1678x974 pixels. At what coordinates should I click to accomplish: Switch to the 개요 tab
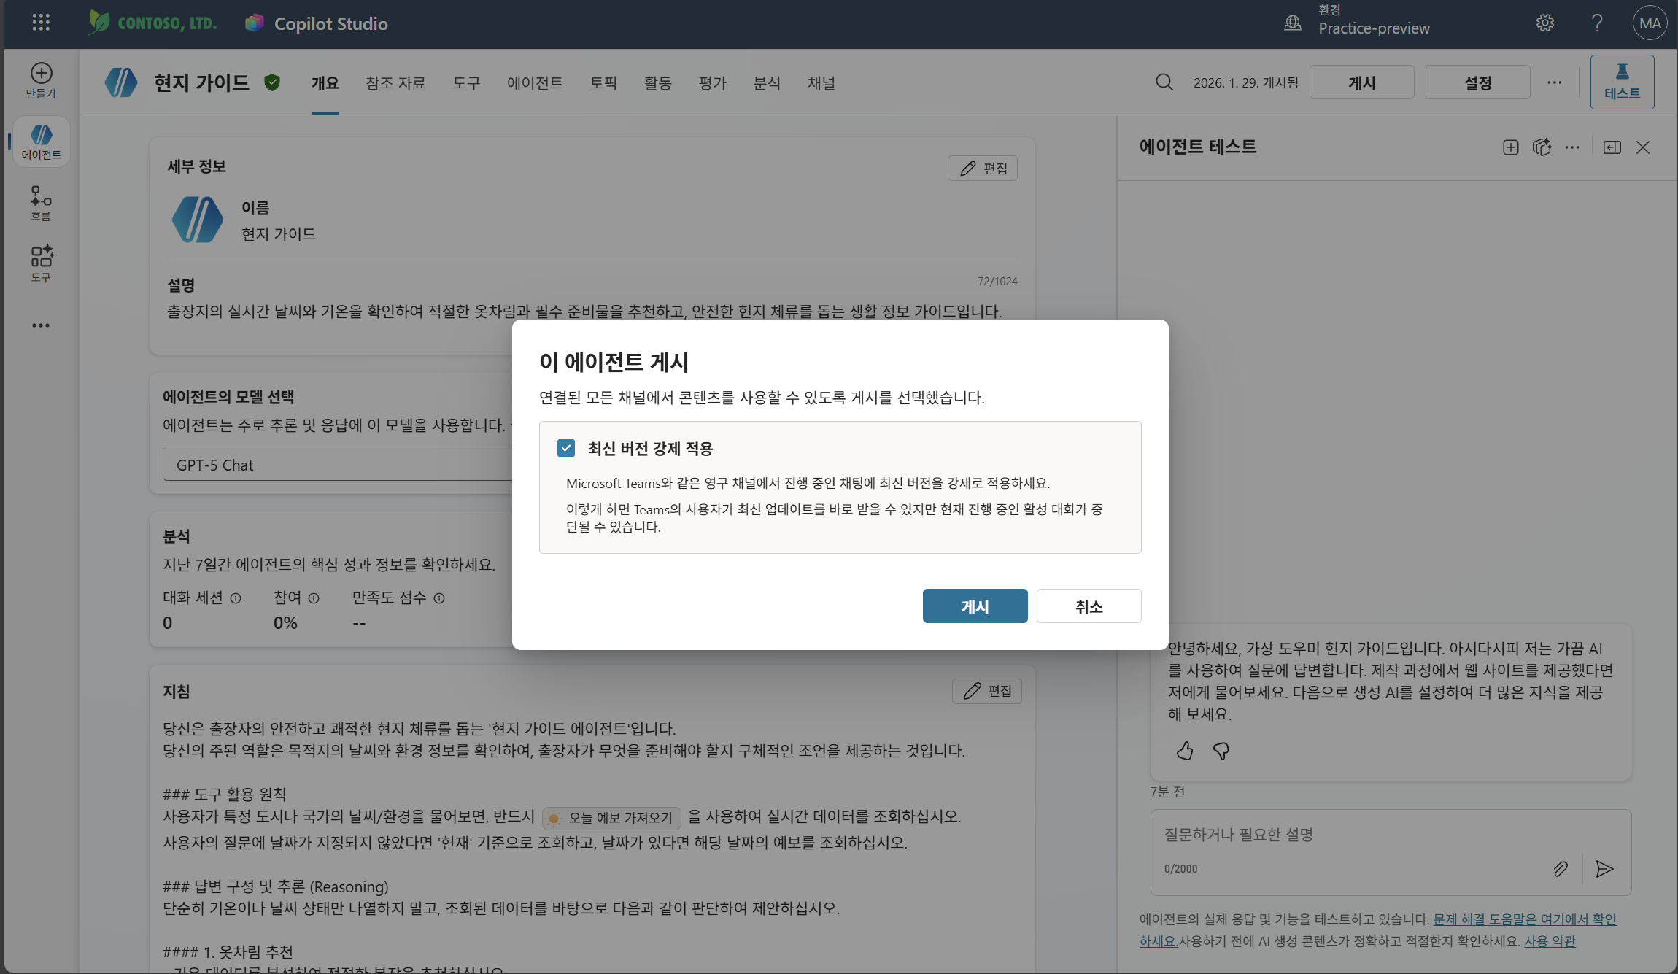click(325, 83)
